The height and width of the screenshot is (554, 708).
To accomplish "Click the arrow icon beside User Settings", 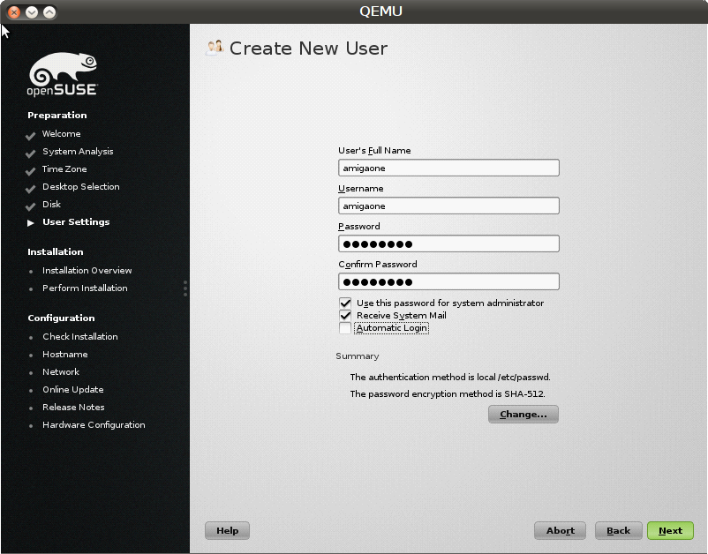I will coord(31,222).
